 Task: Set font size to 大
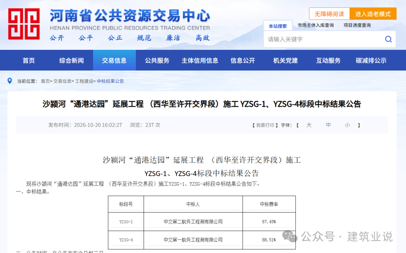[309, 125]
